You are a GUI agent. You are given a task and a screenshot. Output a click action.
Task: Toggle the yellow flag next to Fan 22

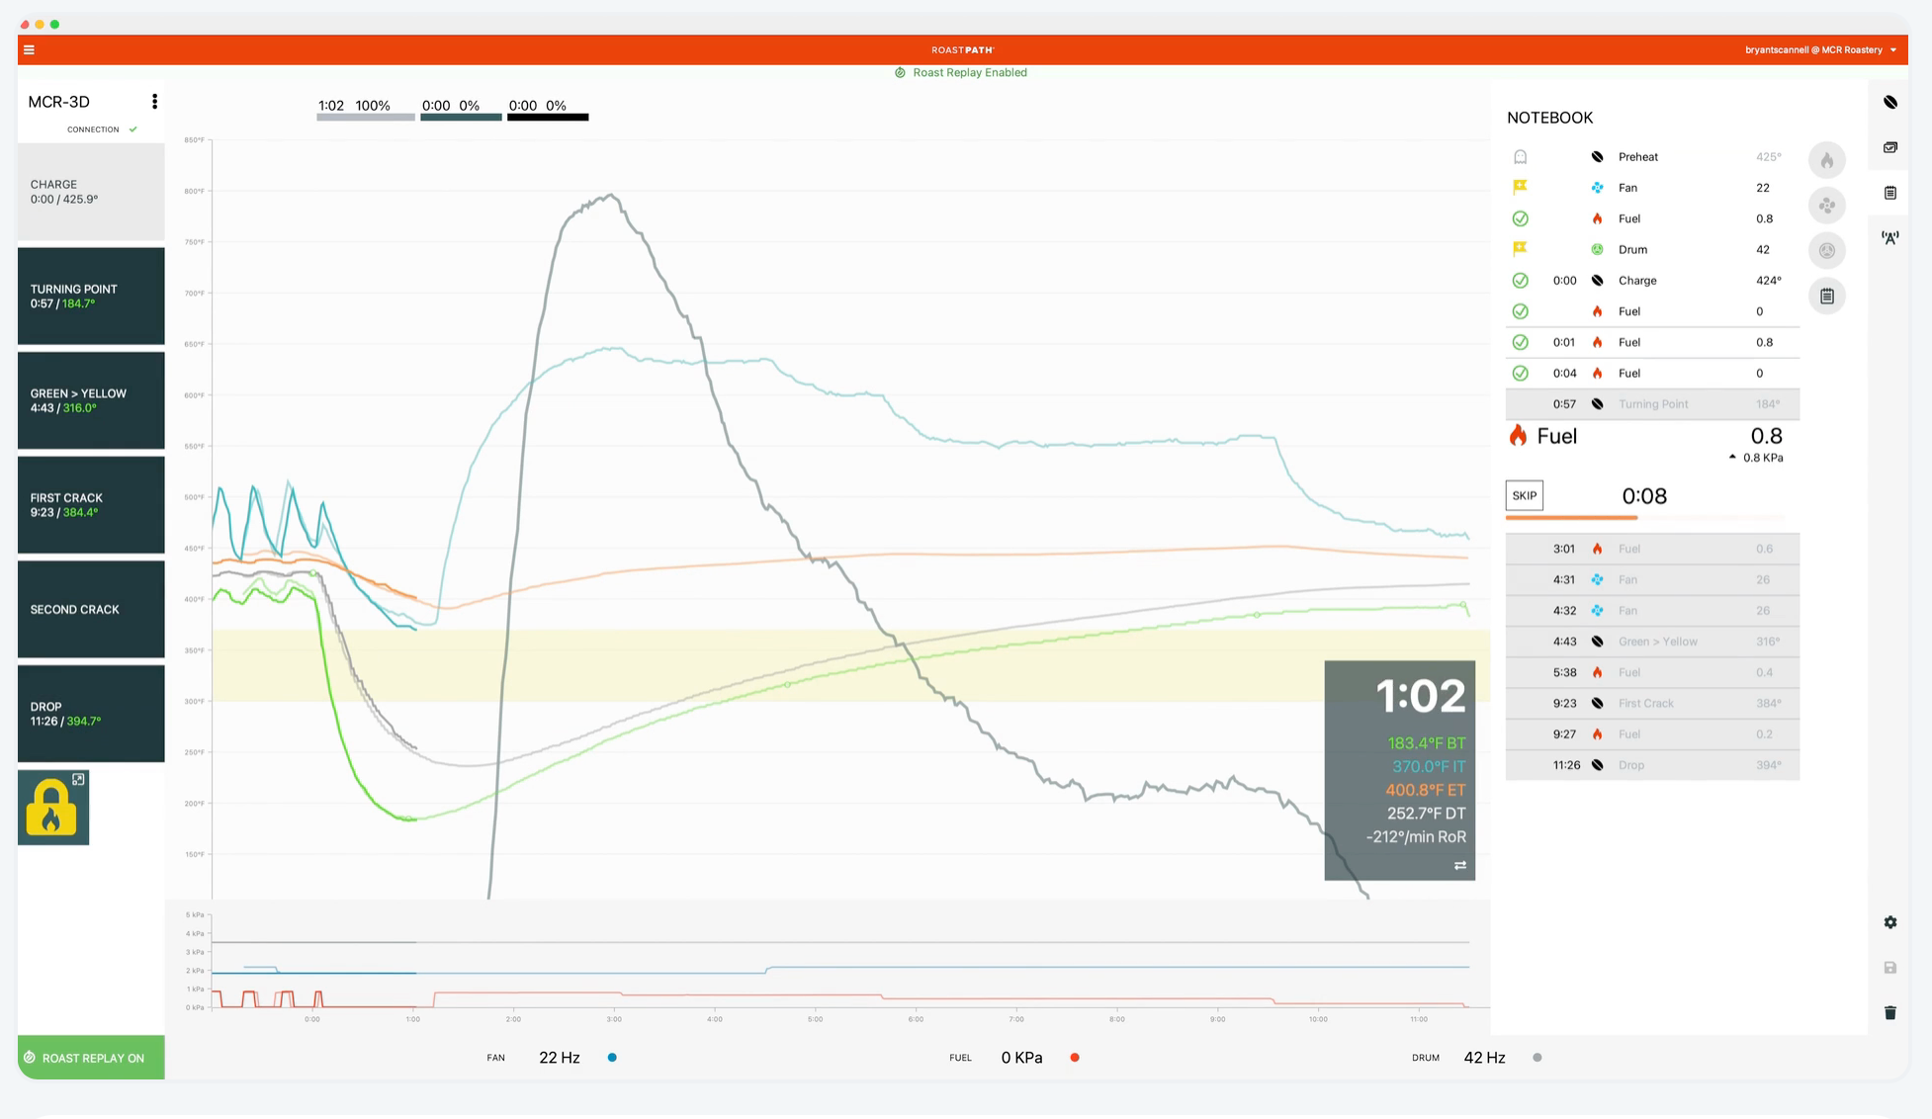[1521, 187]
